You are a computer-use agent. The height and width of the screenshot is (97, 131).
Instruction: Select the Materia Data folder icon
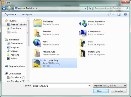point(83,53)
